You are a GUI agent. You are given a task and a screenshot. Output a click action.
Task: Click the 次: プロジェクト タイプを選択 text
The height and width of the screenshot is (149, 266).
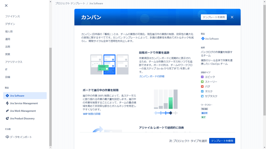click(x=188, y=141)
